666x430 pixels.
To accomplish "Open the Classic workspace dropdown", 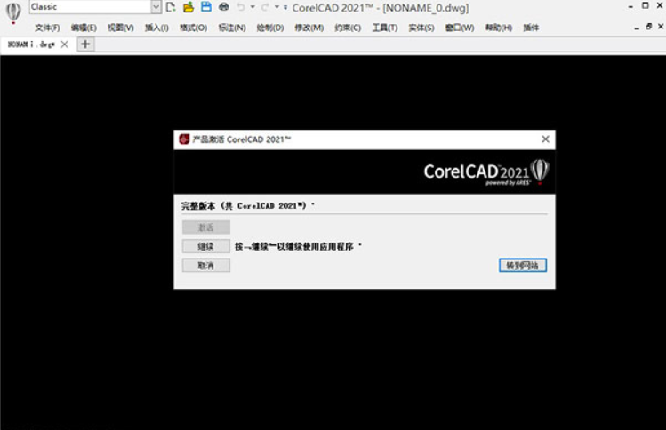I will 156,7.
